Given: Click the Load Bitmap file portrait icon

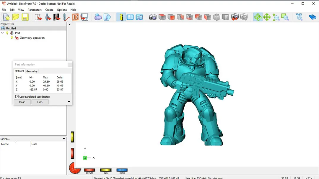Looking at the screenshot, I should [57, 17].
